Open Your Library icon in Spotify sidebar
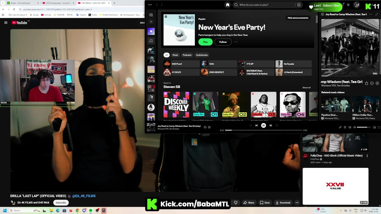This screenshot has width=381, height=214. 151,15
